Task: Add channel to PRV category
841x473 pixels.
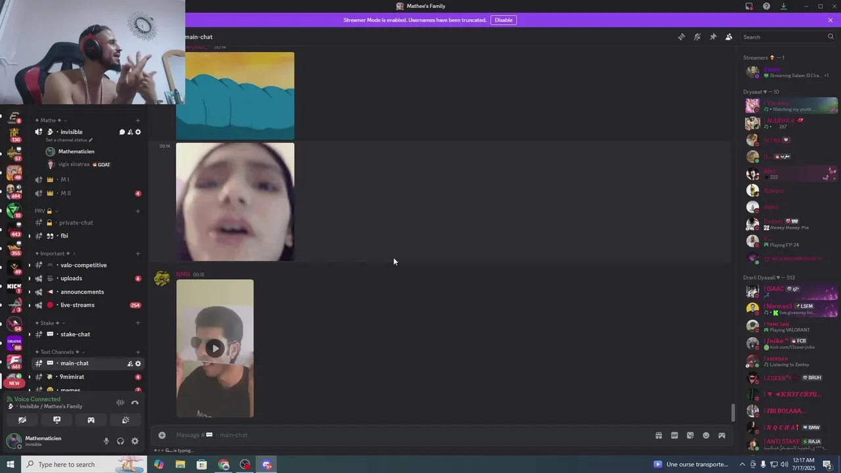Action: point(138,211)
